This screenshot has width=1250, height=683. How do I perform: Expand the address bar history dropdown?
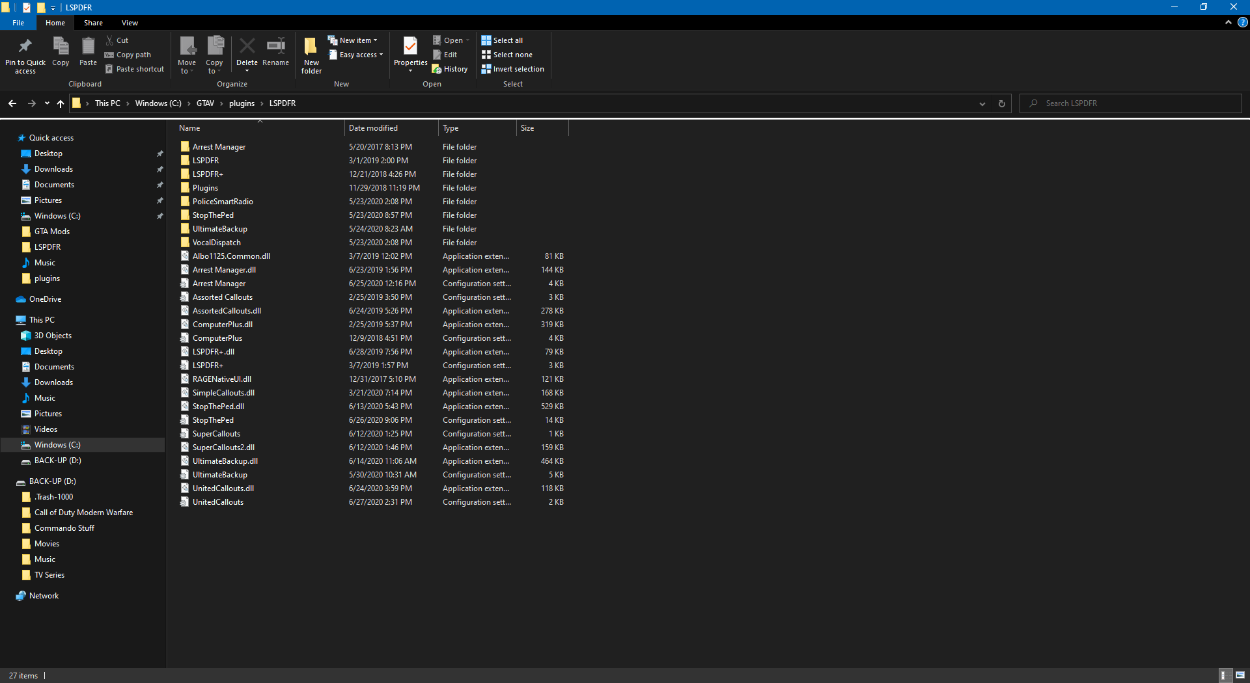click(982, 103)
